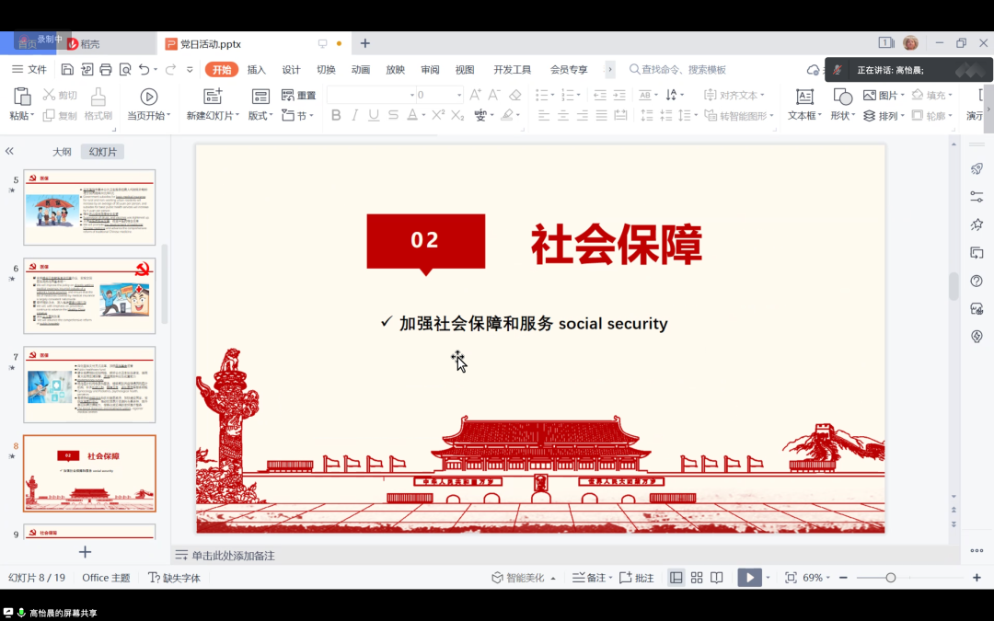Switch to slide sorter grid view
The width and height of the screenshot is (994, 621).
point(697,577)
